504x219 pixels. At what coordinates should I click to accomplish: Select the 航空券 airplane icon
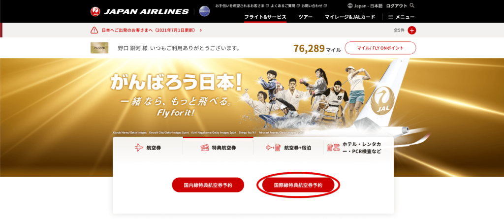point(139,148)
